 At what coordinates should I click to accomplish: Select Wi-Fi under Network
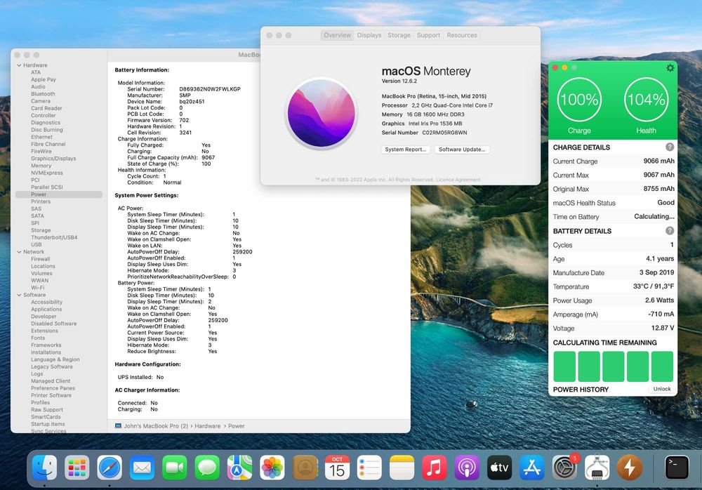(x=38, y=288)
